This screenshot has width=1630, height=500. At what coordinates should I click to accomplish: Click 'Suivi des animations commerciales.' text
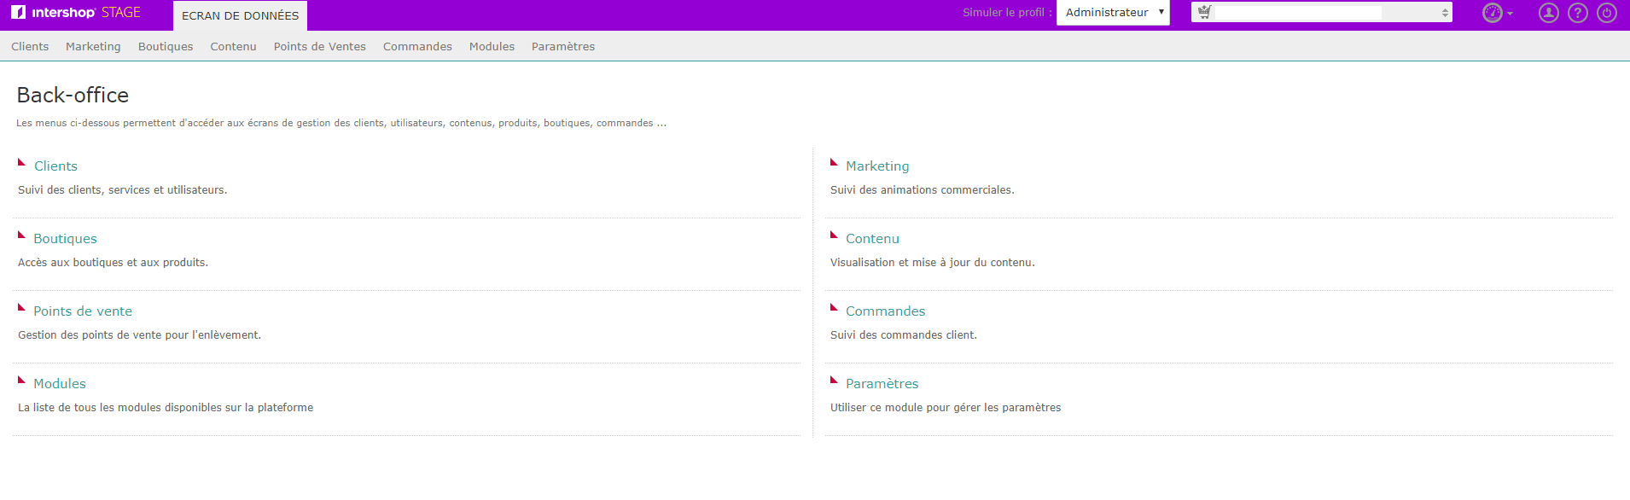pos(923,190)
